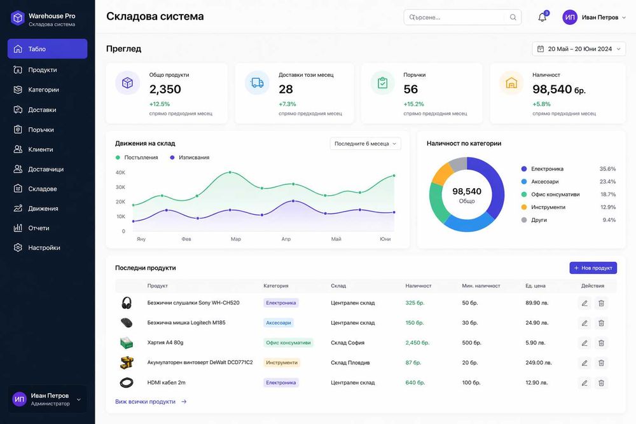Toggle Електроника in donut chart legend
636x424 pixels.
(543, 168)
